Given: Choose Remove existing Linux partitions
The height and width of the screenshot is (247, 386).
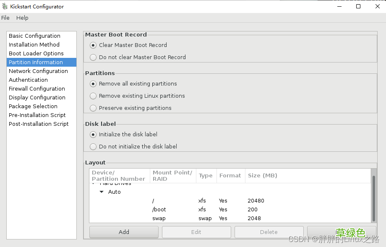Looking at the screenshot, I should pos(93,96).
